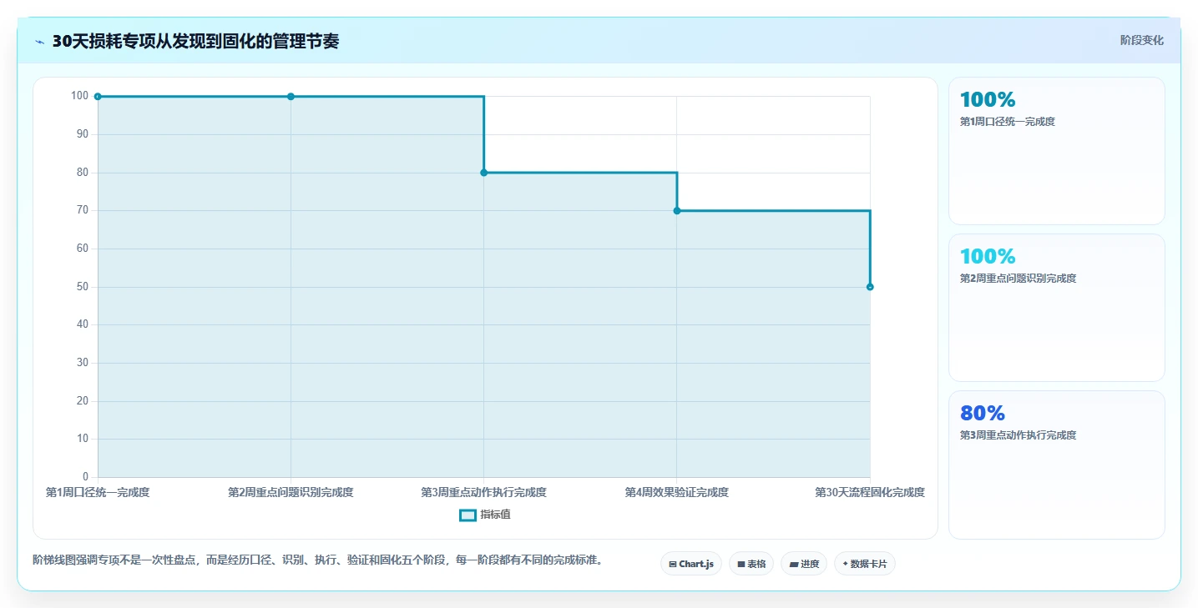Select the 70 data point at 第4周
Screen dimensions: 1198x608
click(x=676, y=211)
